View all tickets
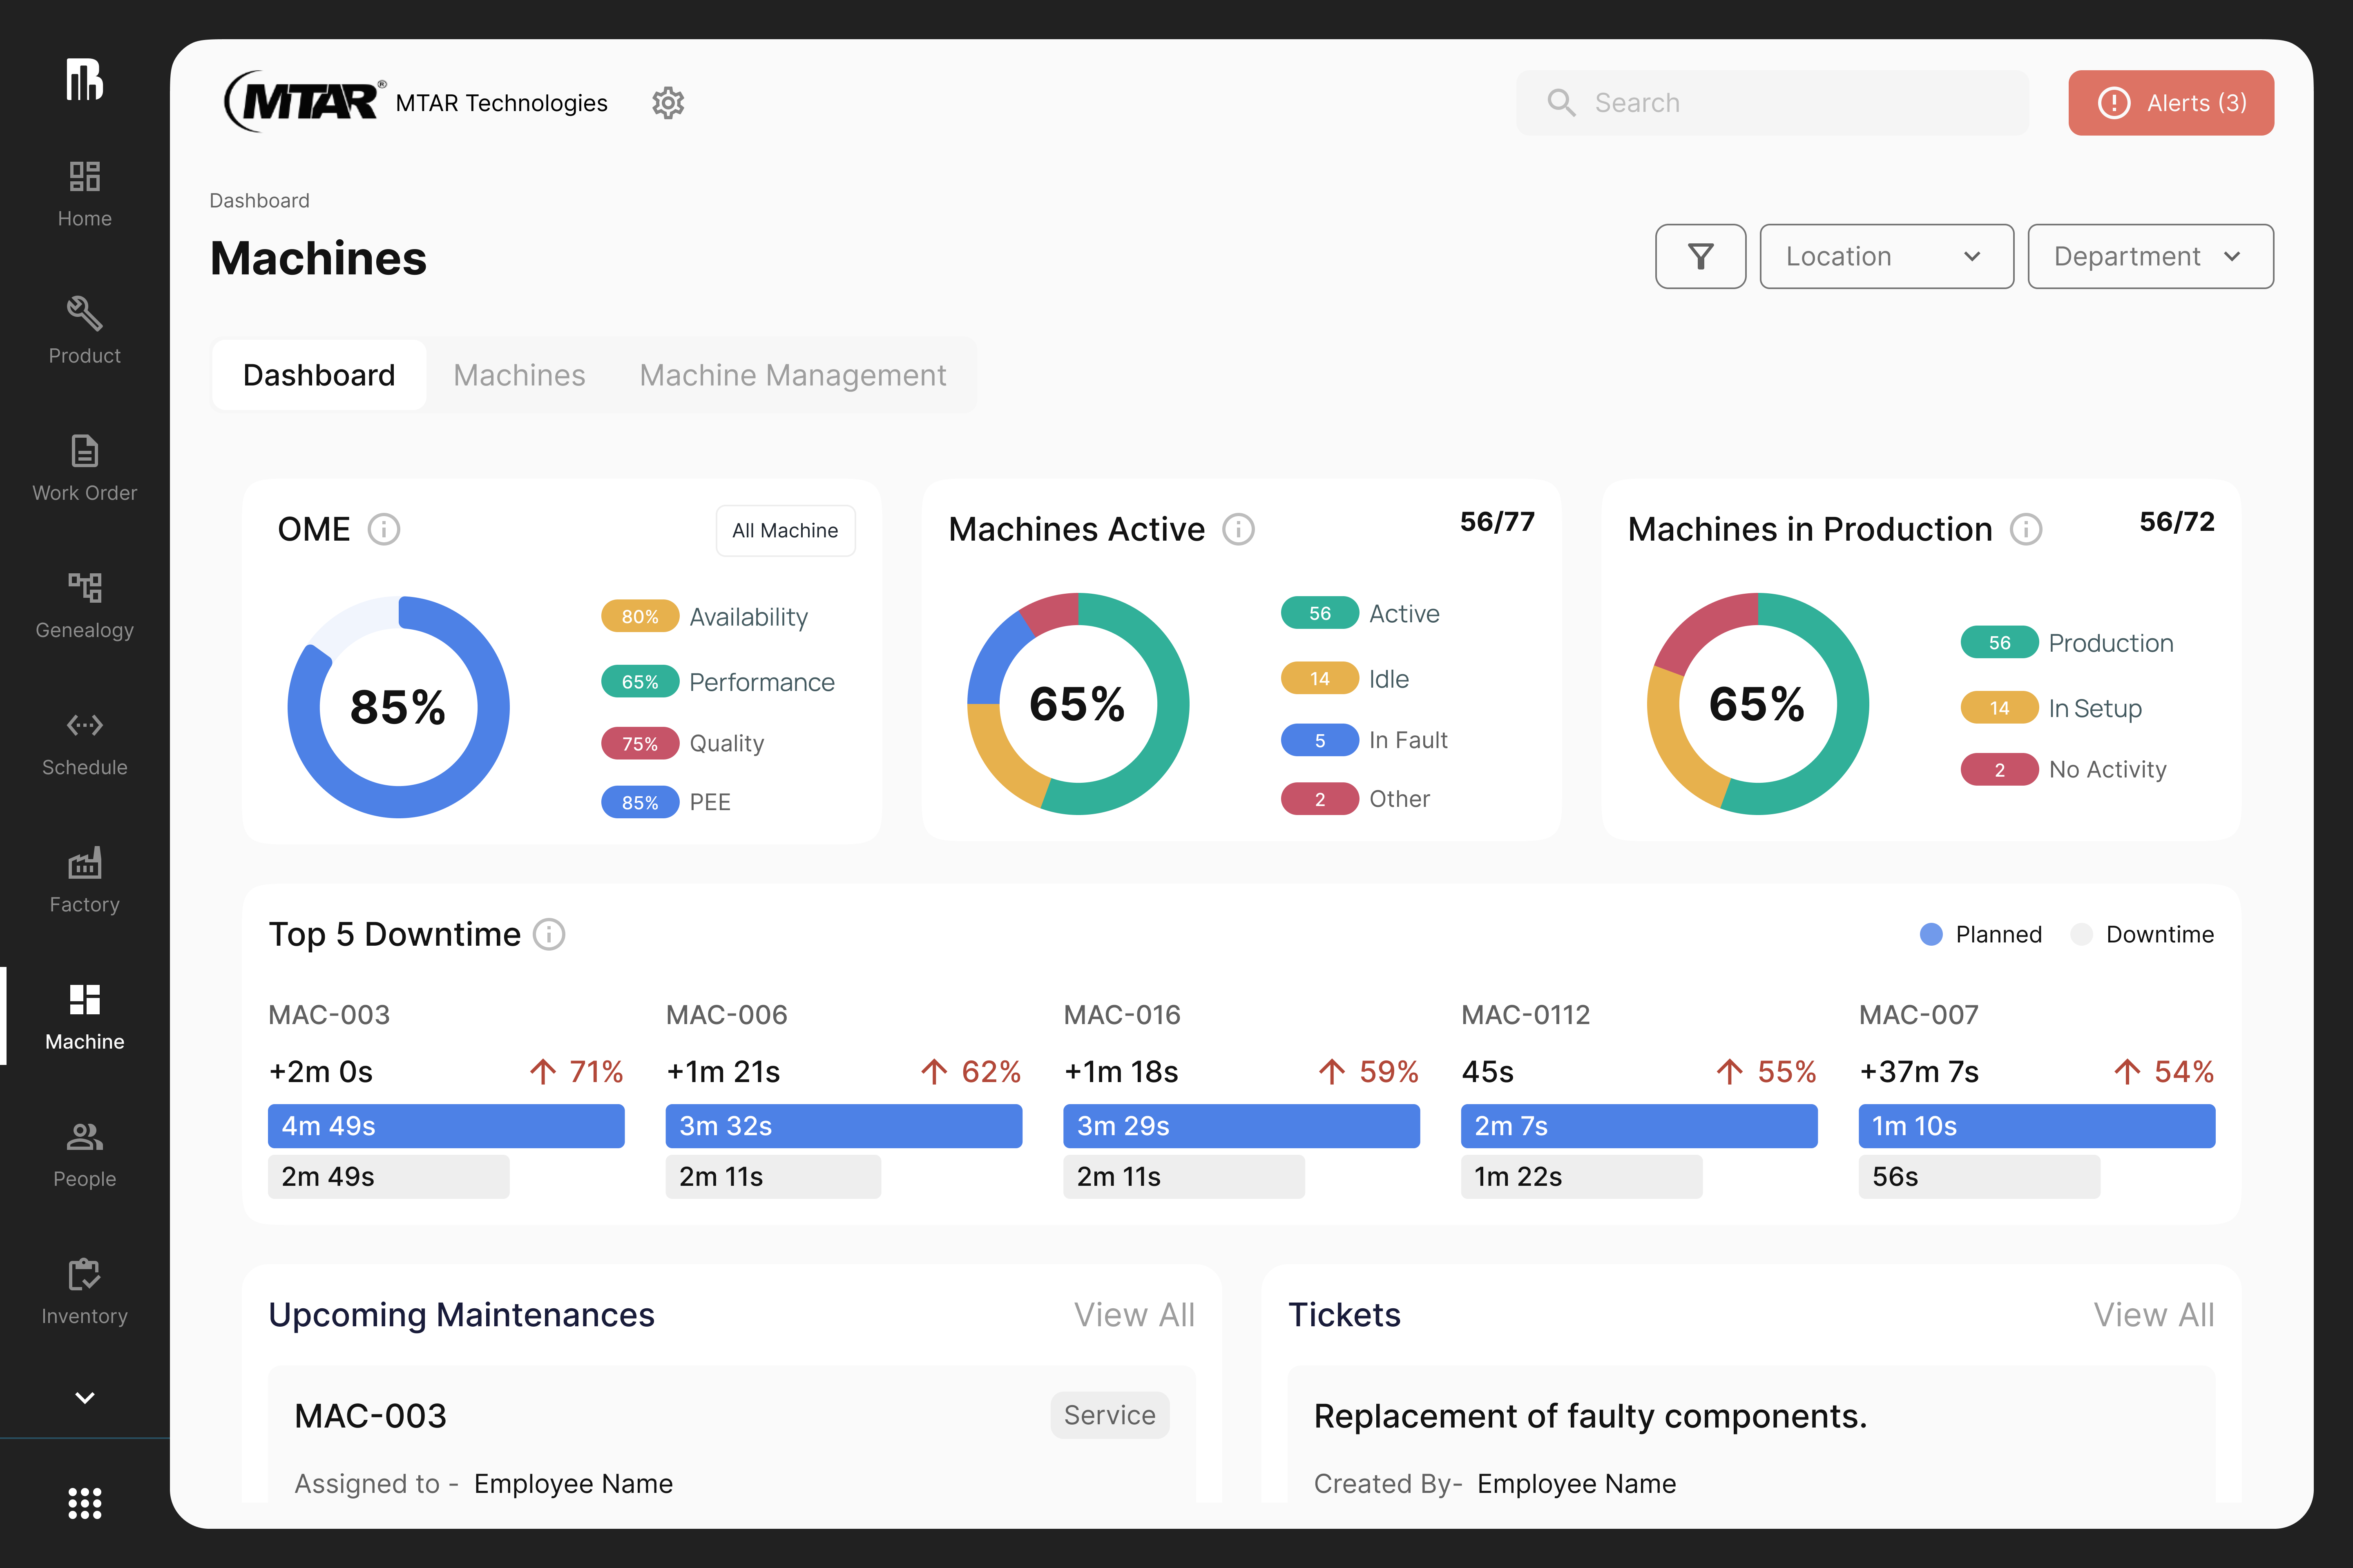Screen dimensions: 2353x1568 2154,1314
